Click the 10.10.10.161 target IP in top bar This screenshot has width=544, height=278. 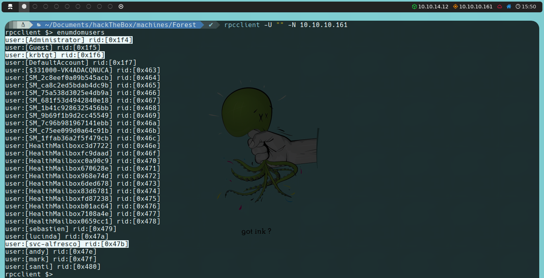click(x=476, y=6)
